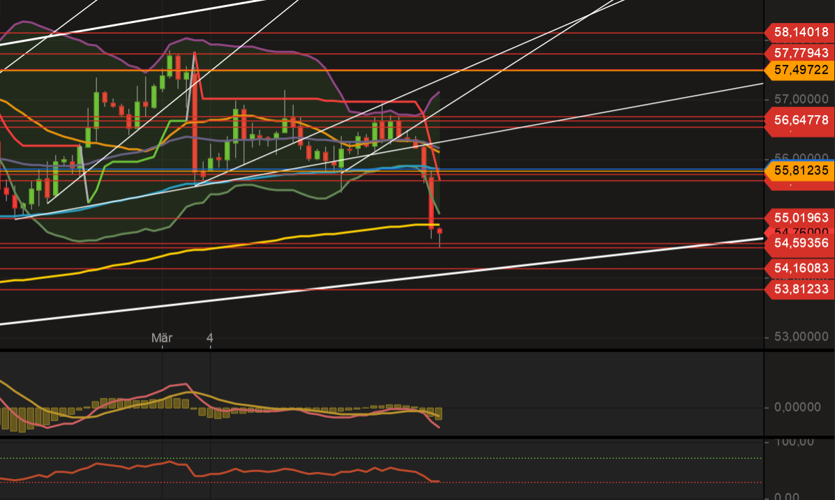Viewport: 835px width, 500px height.
Task: Select the 4 date label on timeline
Action: (x=210, y=338)
